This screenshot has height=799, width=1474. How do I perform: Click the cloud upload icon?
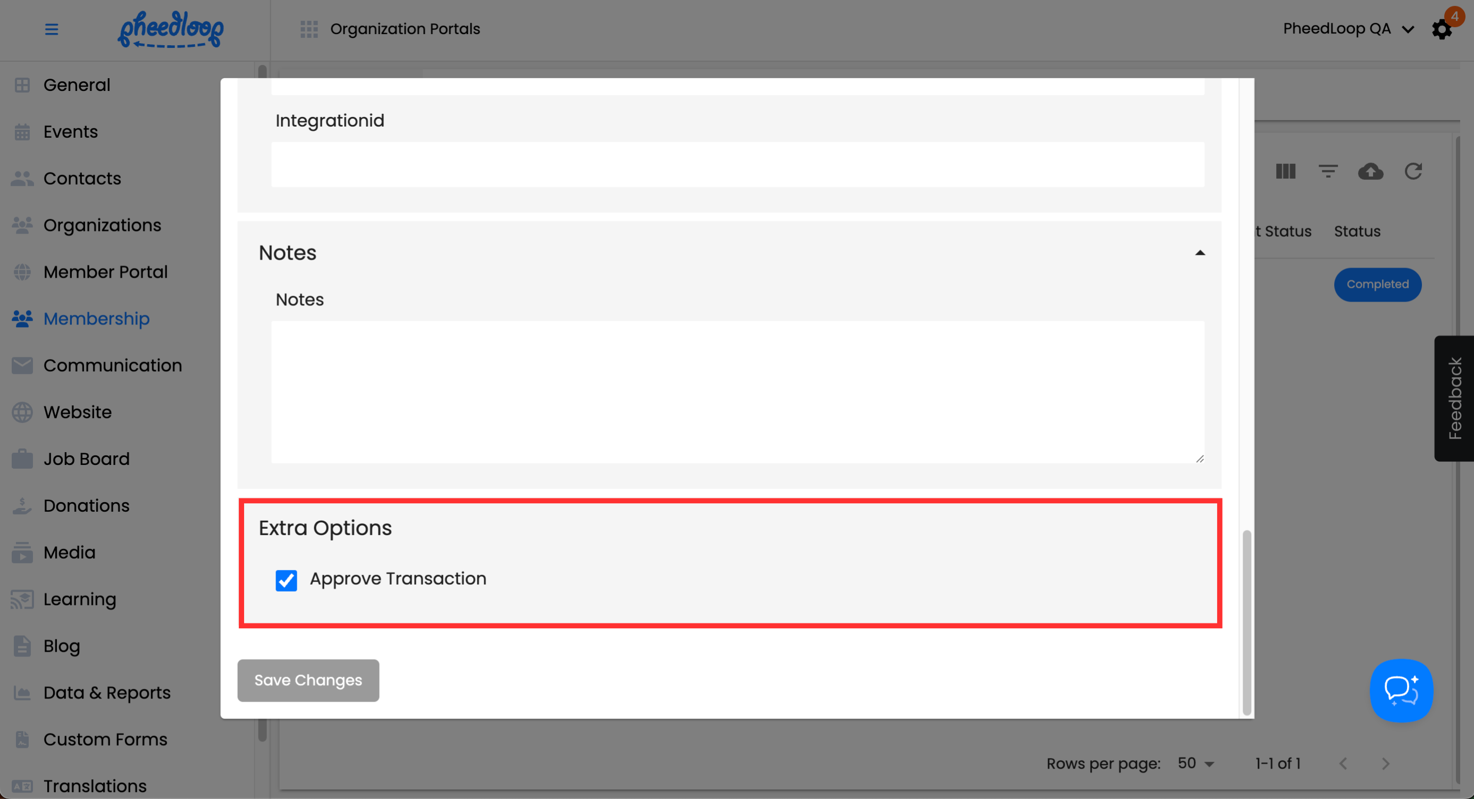(x=1370, y=171)
